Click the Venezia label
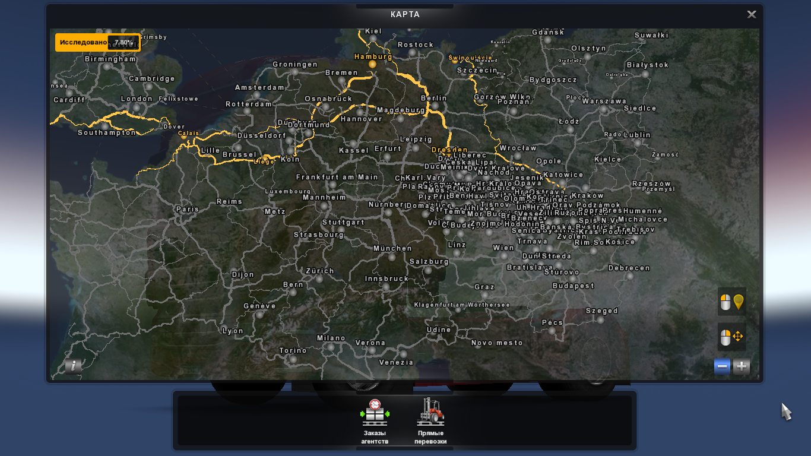This screenshot has width=811, height=456. pyautogui.click(x=396, y=362)
